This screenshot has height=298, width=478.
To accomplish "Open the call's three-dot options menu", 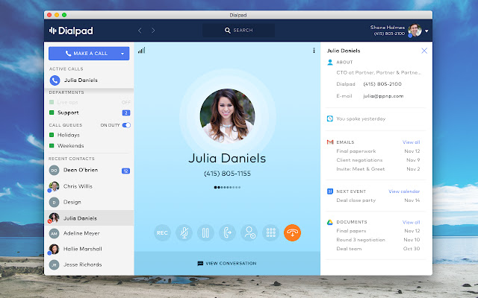I will (x=314, y=51).
